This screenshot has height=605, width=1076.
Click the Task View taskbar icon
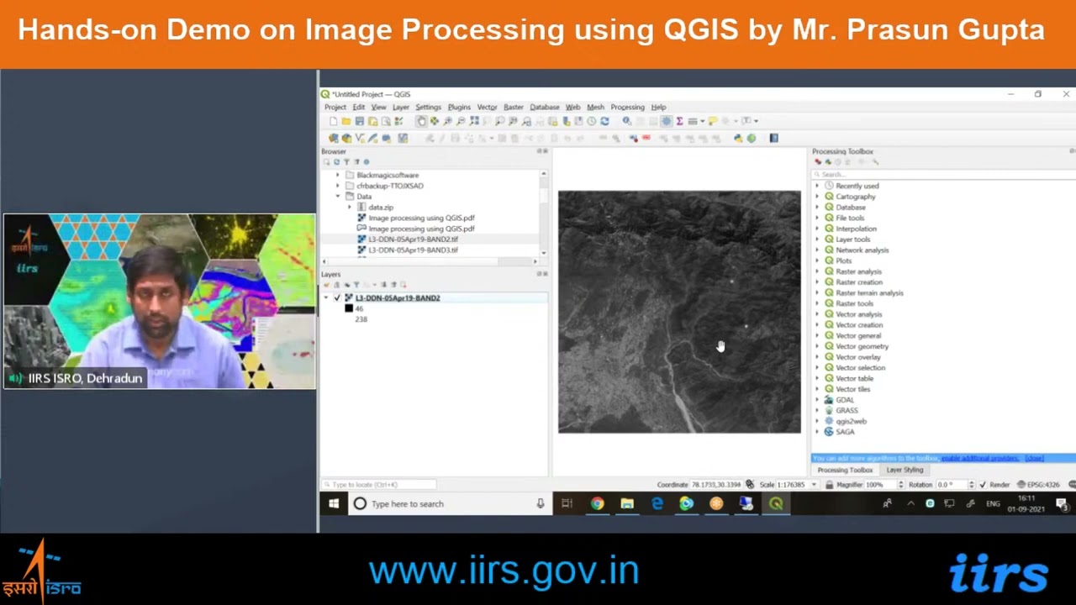pos(567,504)
